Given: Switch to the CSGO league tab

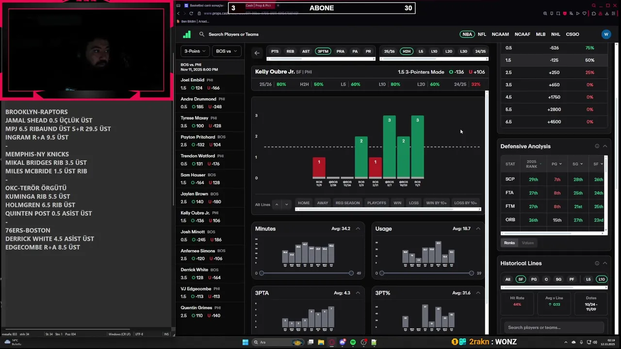Looking at the screenshot, I should pos(572,34).
